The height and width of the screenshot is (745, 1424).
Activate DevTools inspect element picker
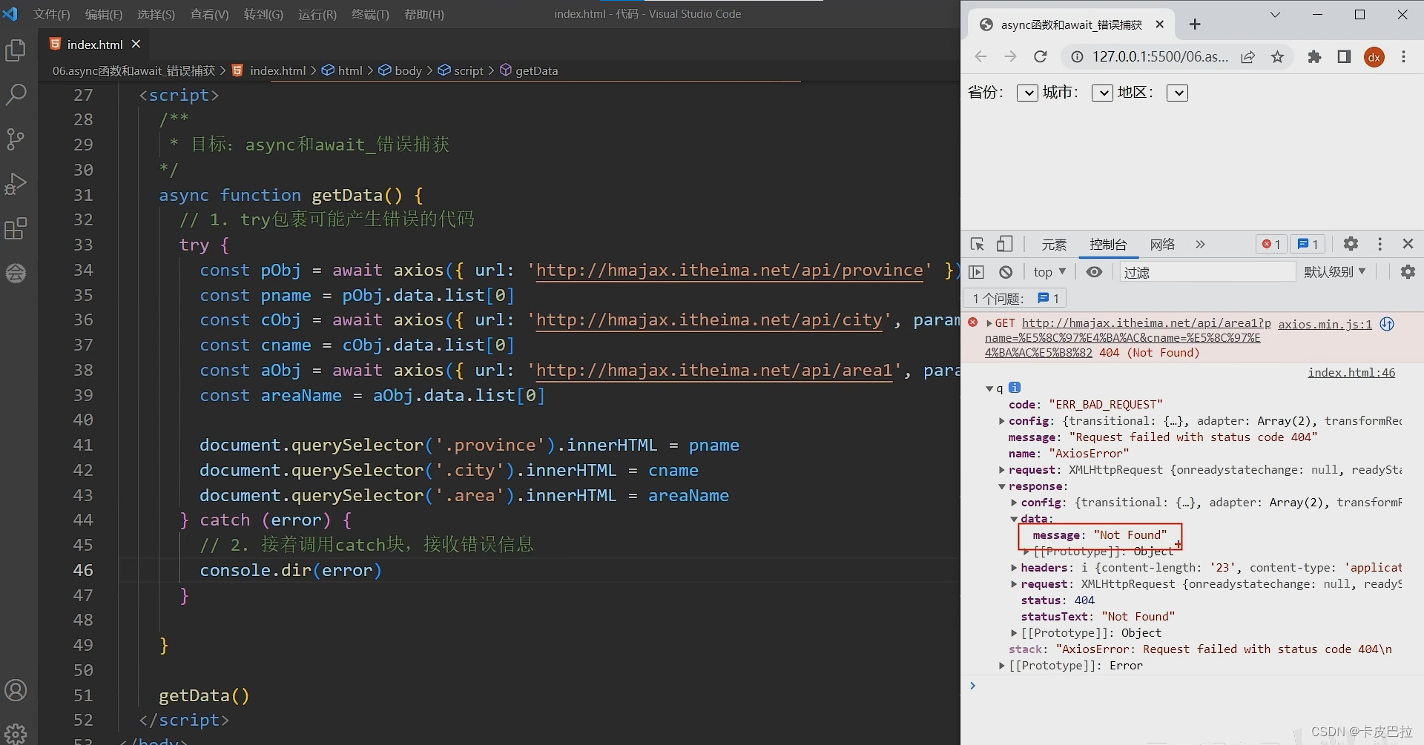click(x=978, y=244)
